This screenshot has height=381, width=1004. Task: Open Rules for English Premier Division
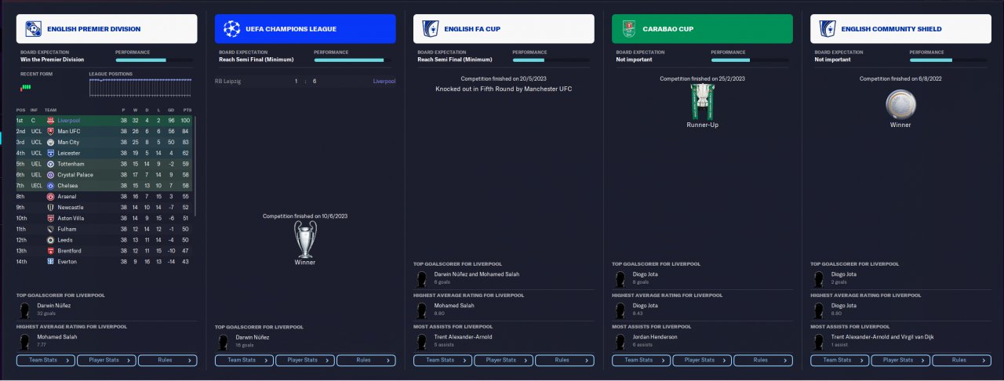[x=167, y=361]
